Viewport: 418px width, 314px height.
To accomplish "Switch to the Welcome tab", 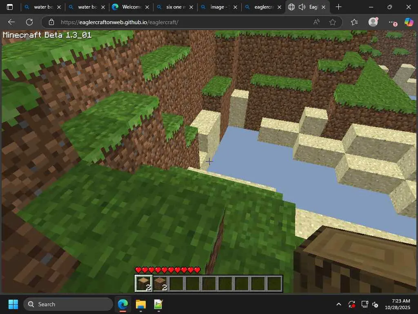I will (131, 7).
